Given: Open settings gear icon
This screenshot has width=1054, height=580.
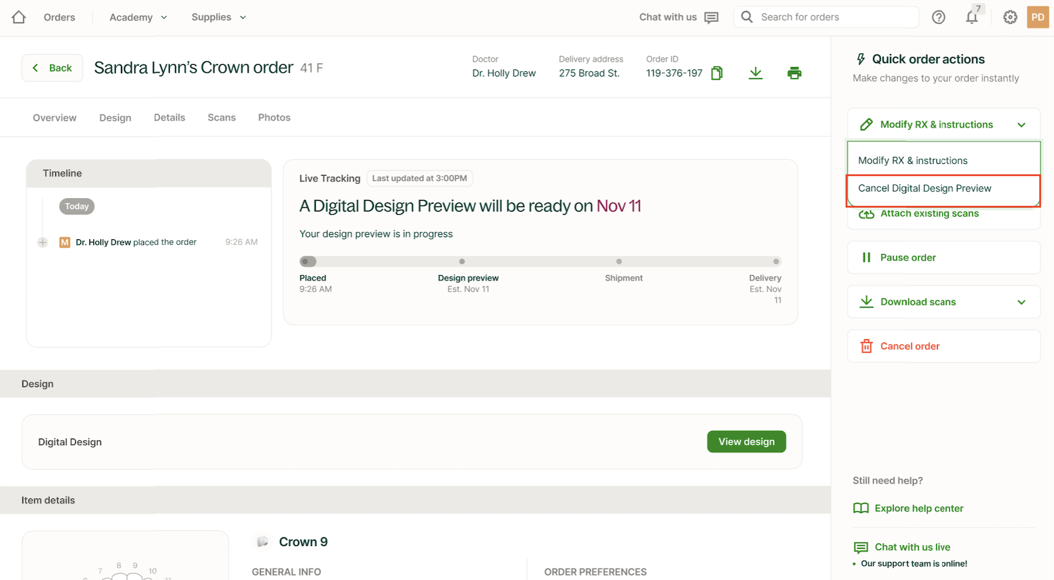Looking at the screenshot, I should 1010,17.
